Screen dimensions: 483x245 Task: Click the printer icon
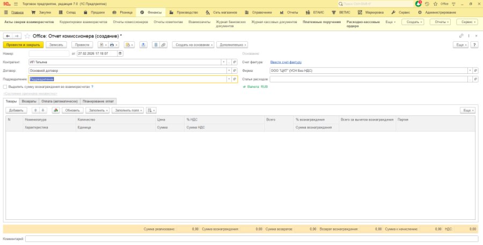(x=113, y=45)
